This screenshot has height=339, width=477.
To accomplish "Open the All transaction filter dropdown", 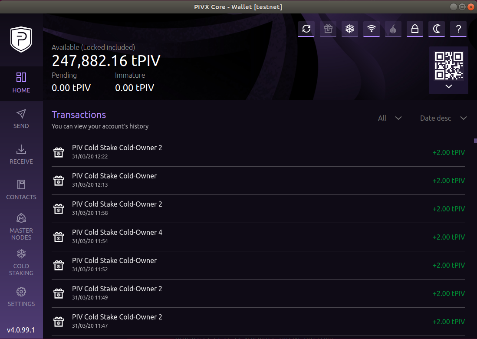I will pos(390,118).
